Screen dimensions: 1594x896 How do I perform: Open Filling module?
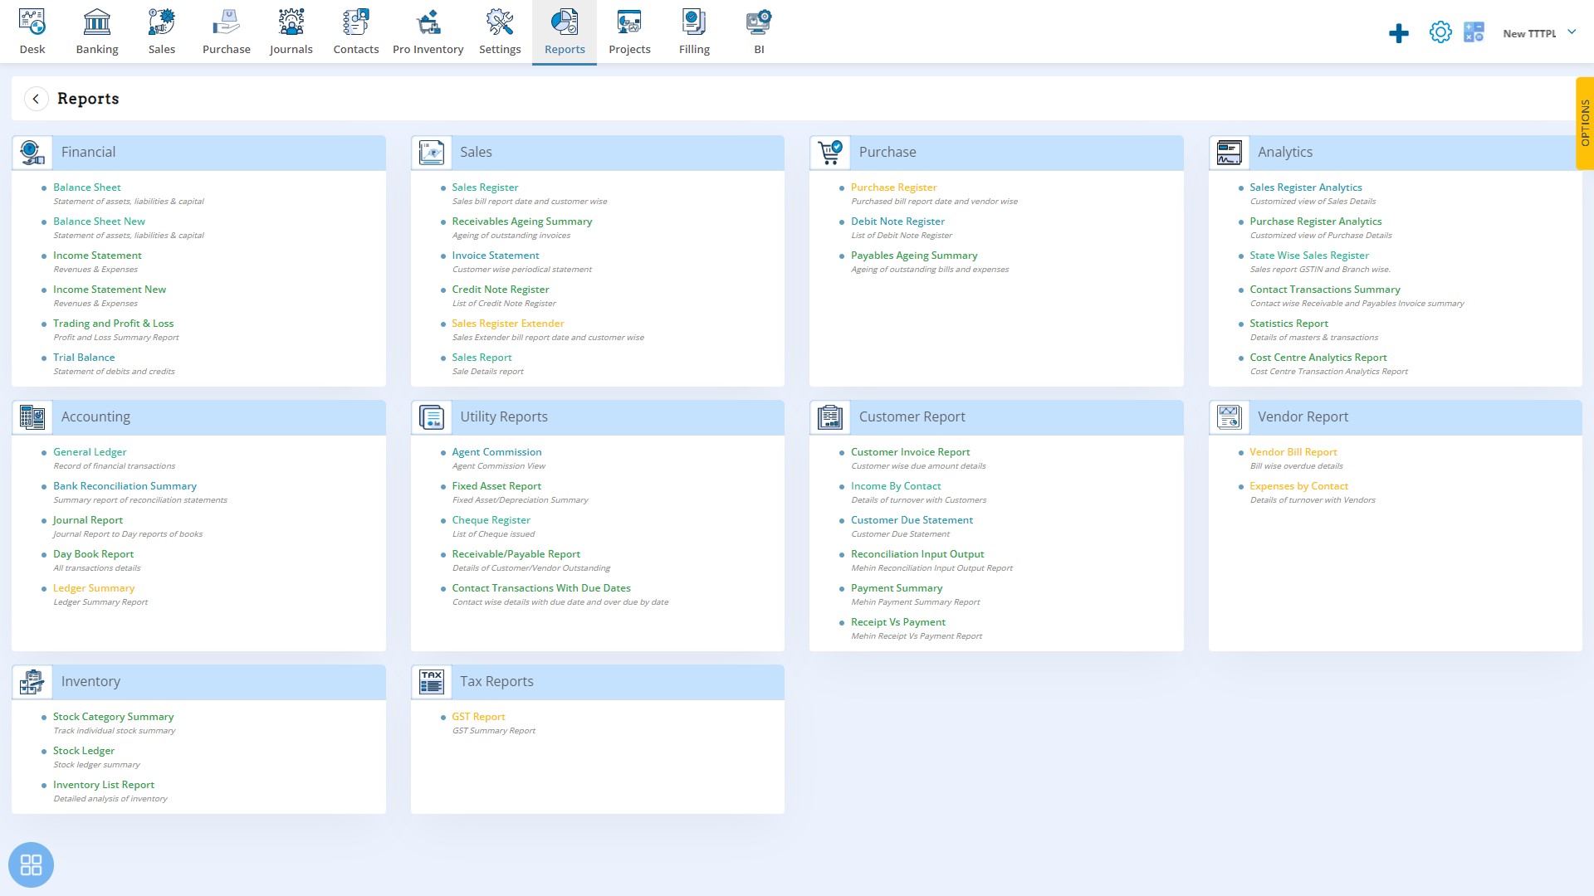pos(694,31)
